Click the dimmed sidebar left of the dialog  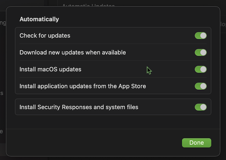(x=3, y=70)
